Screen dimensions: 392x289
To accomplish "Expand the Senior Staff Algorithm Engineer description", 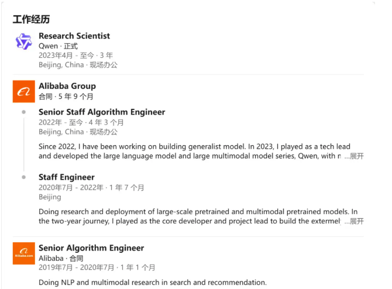I will [x=354, y=156].
